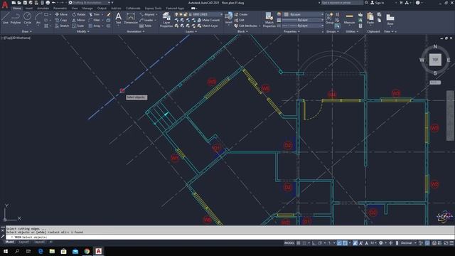Image resolution: width=455 pixels, height=256 pixels.
Task: Click the Undo arrow in quick access toolbar
Action: tap(54, 3)
